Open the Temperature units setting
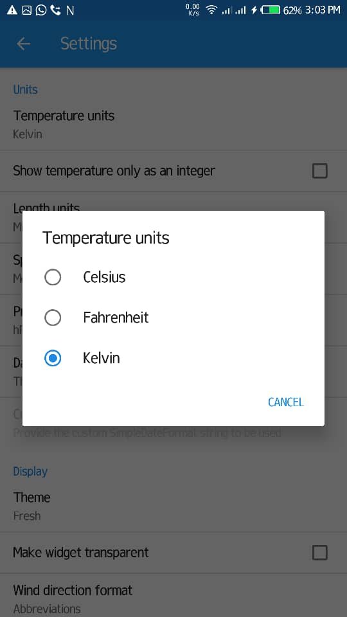This screenshot has width=347, height=617. point(173,125)
